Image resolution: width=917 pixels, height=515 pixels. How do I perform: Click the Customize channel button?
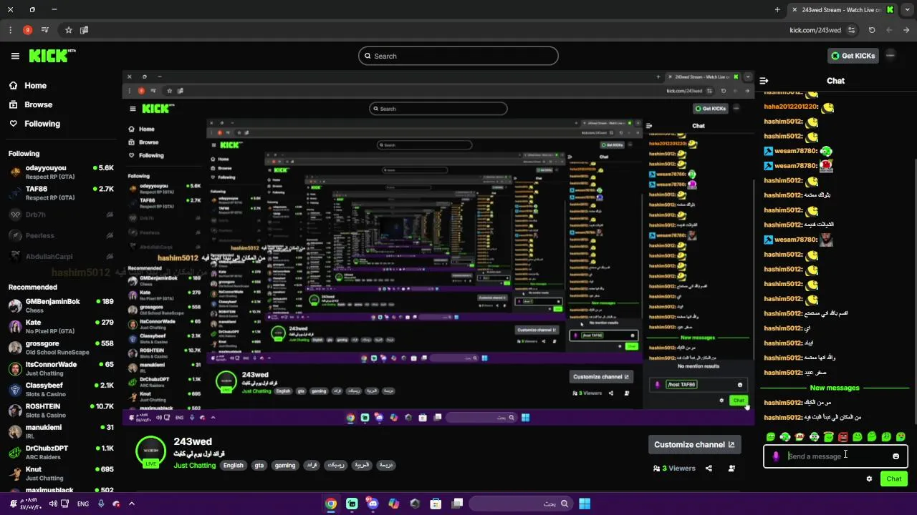694,445
